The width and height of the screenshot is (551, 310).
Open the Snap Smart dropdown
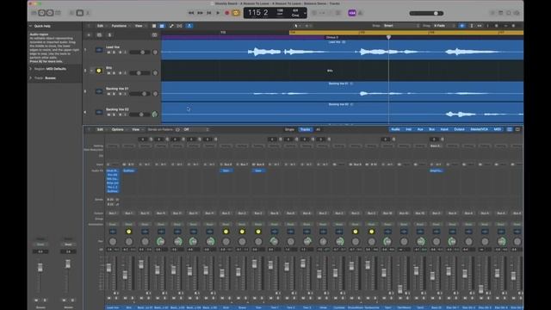[x=400, y=26]
